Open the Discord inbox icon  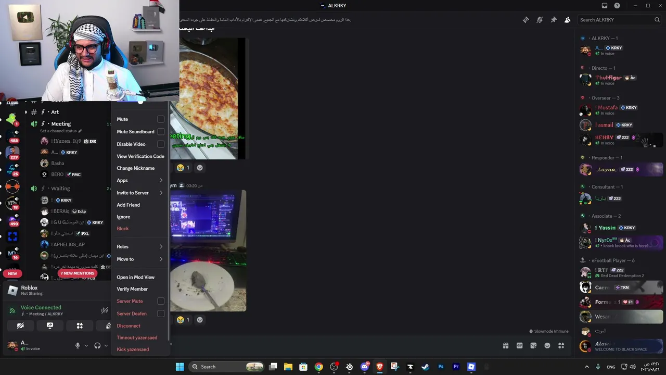605,6
